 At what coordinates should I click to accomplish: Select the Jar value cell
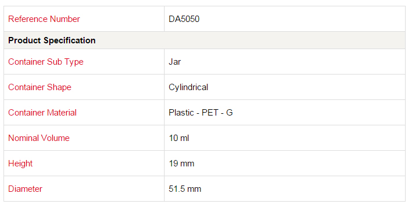[x=285, y=62]
